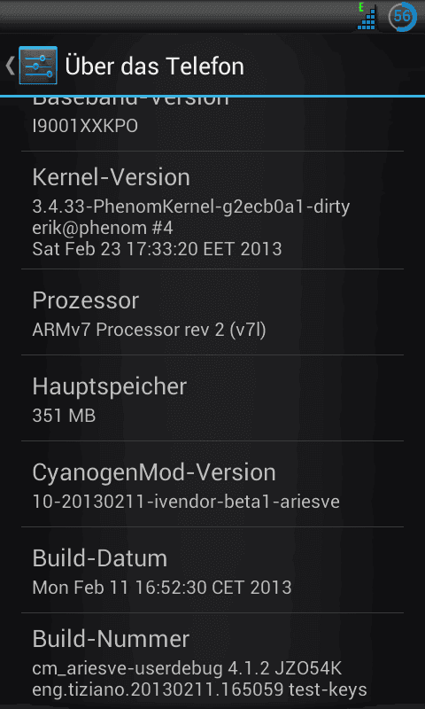Viewport: 425px width, 709px height.
Task: Tap the eng.tiziano test-keys build line
Action: 199,690
